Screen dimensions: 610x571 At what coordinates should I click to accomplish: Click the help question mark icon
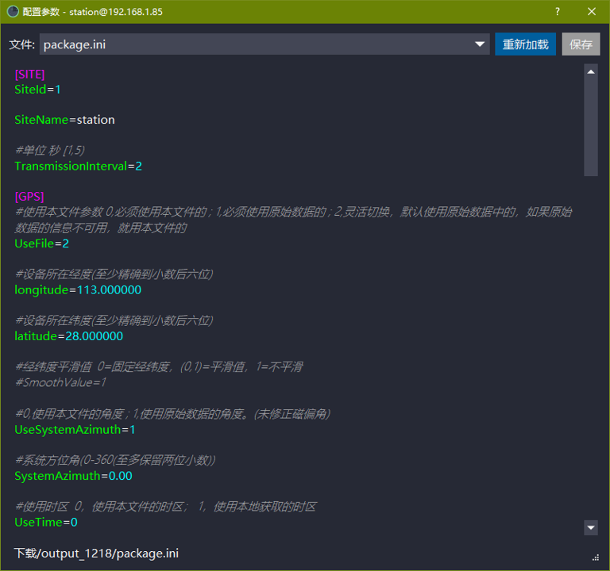558,12
